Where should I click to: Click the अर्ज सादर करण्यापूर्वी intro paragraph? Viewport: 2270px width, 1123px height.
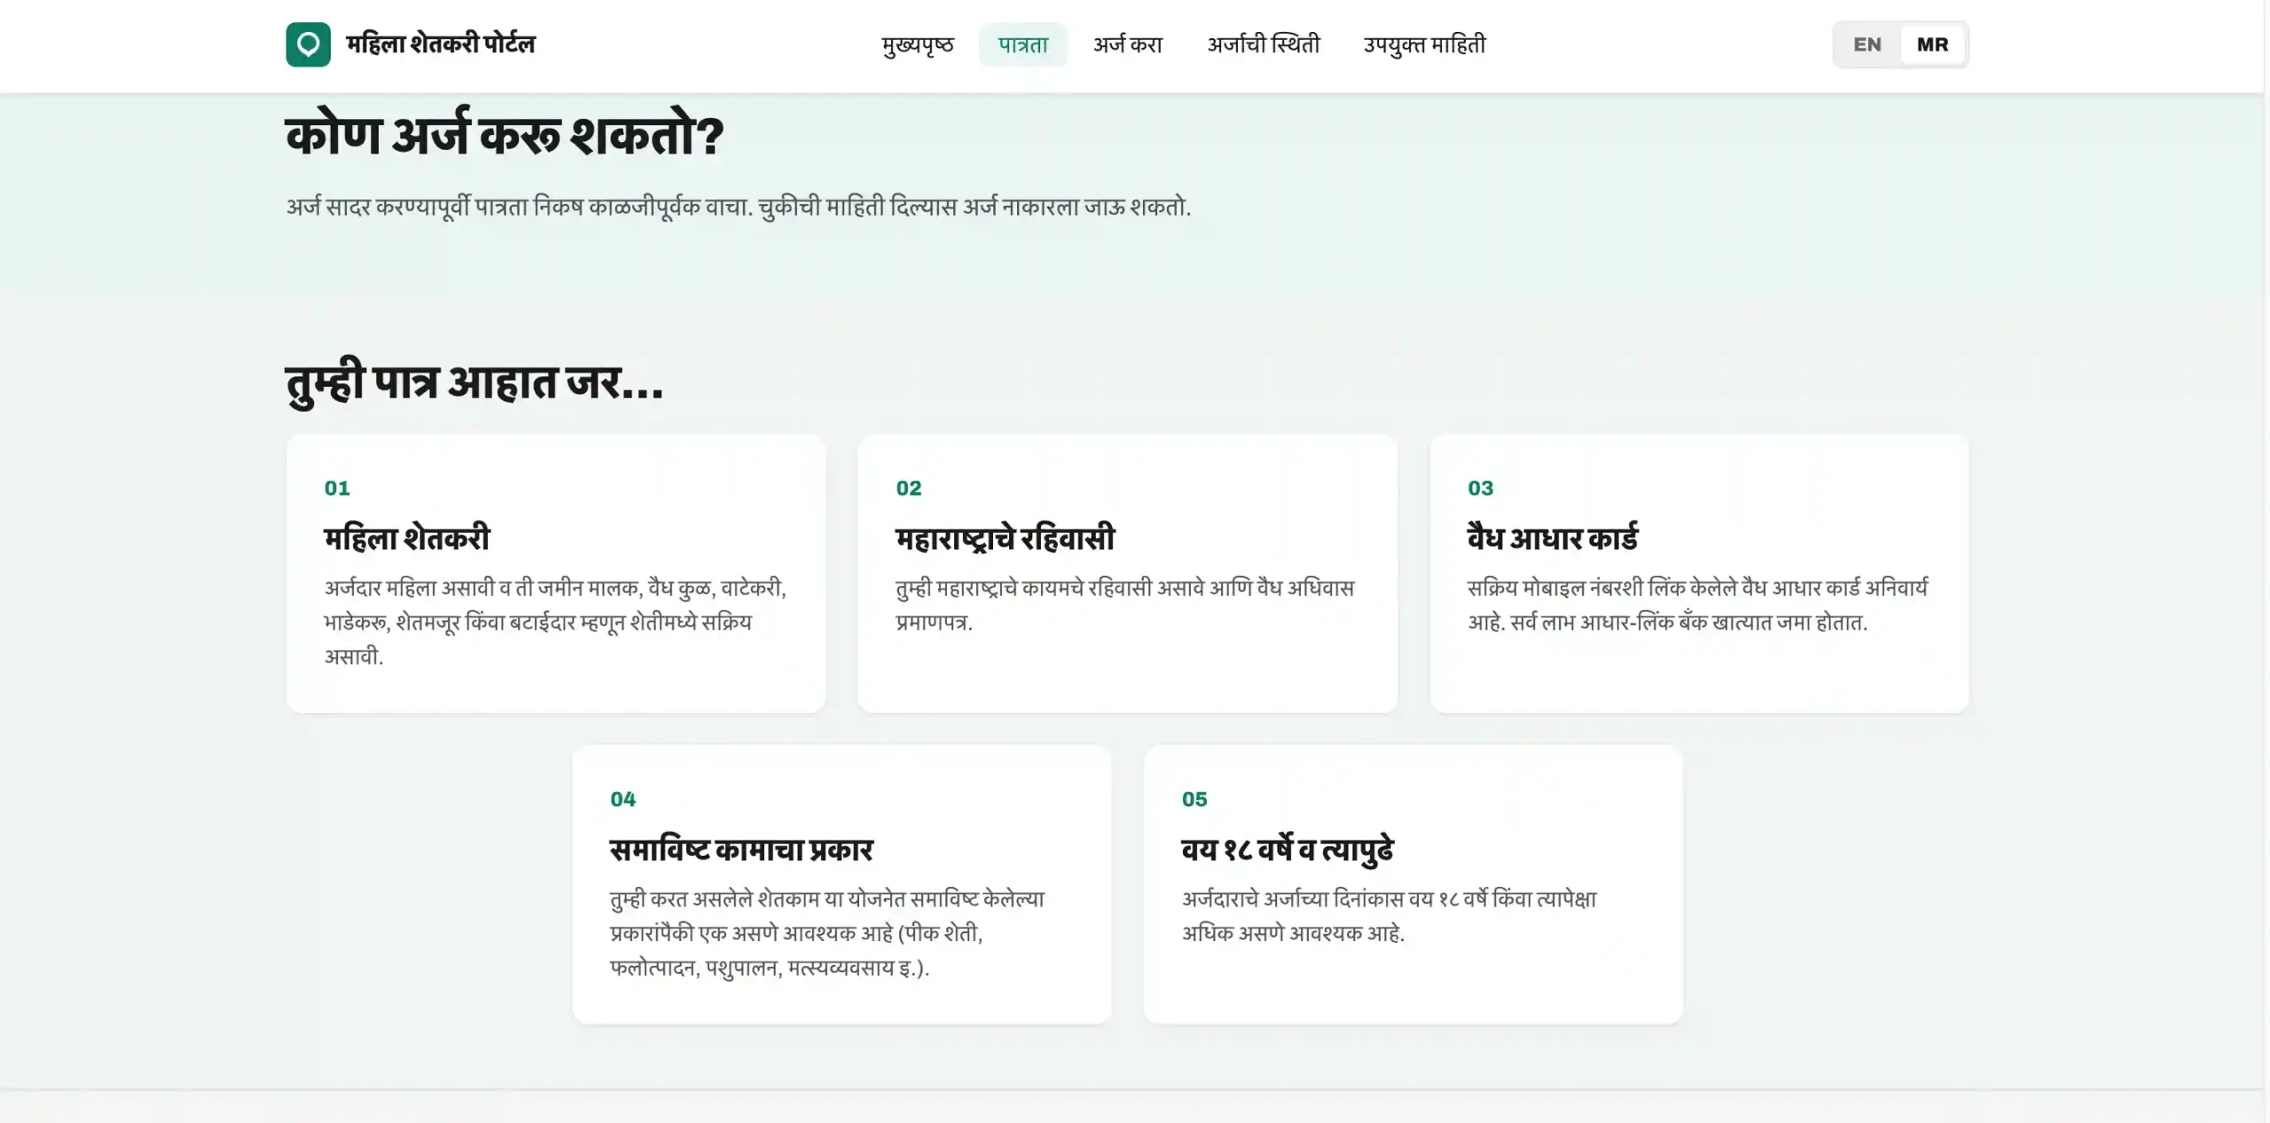[739, 207]
